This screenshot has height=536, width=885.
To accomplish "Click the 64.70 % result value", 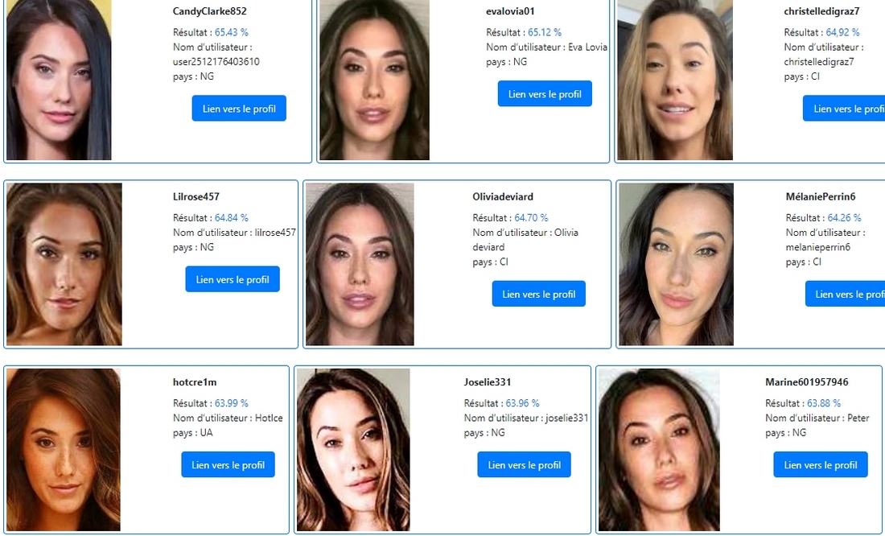I will [531, 217].
